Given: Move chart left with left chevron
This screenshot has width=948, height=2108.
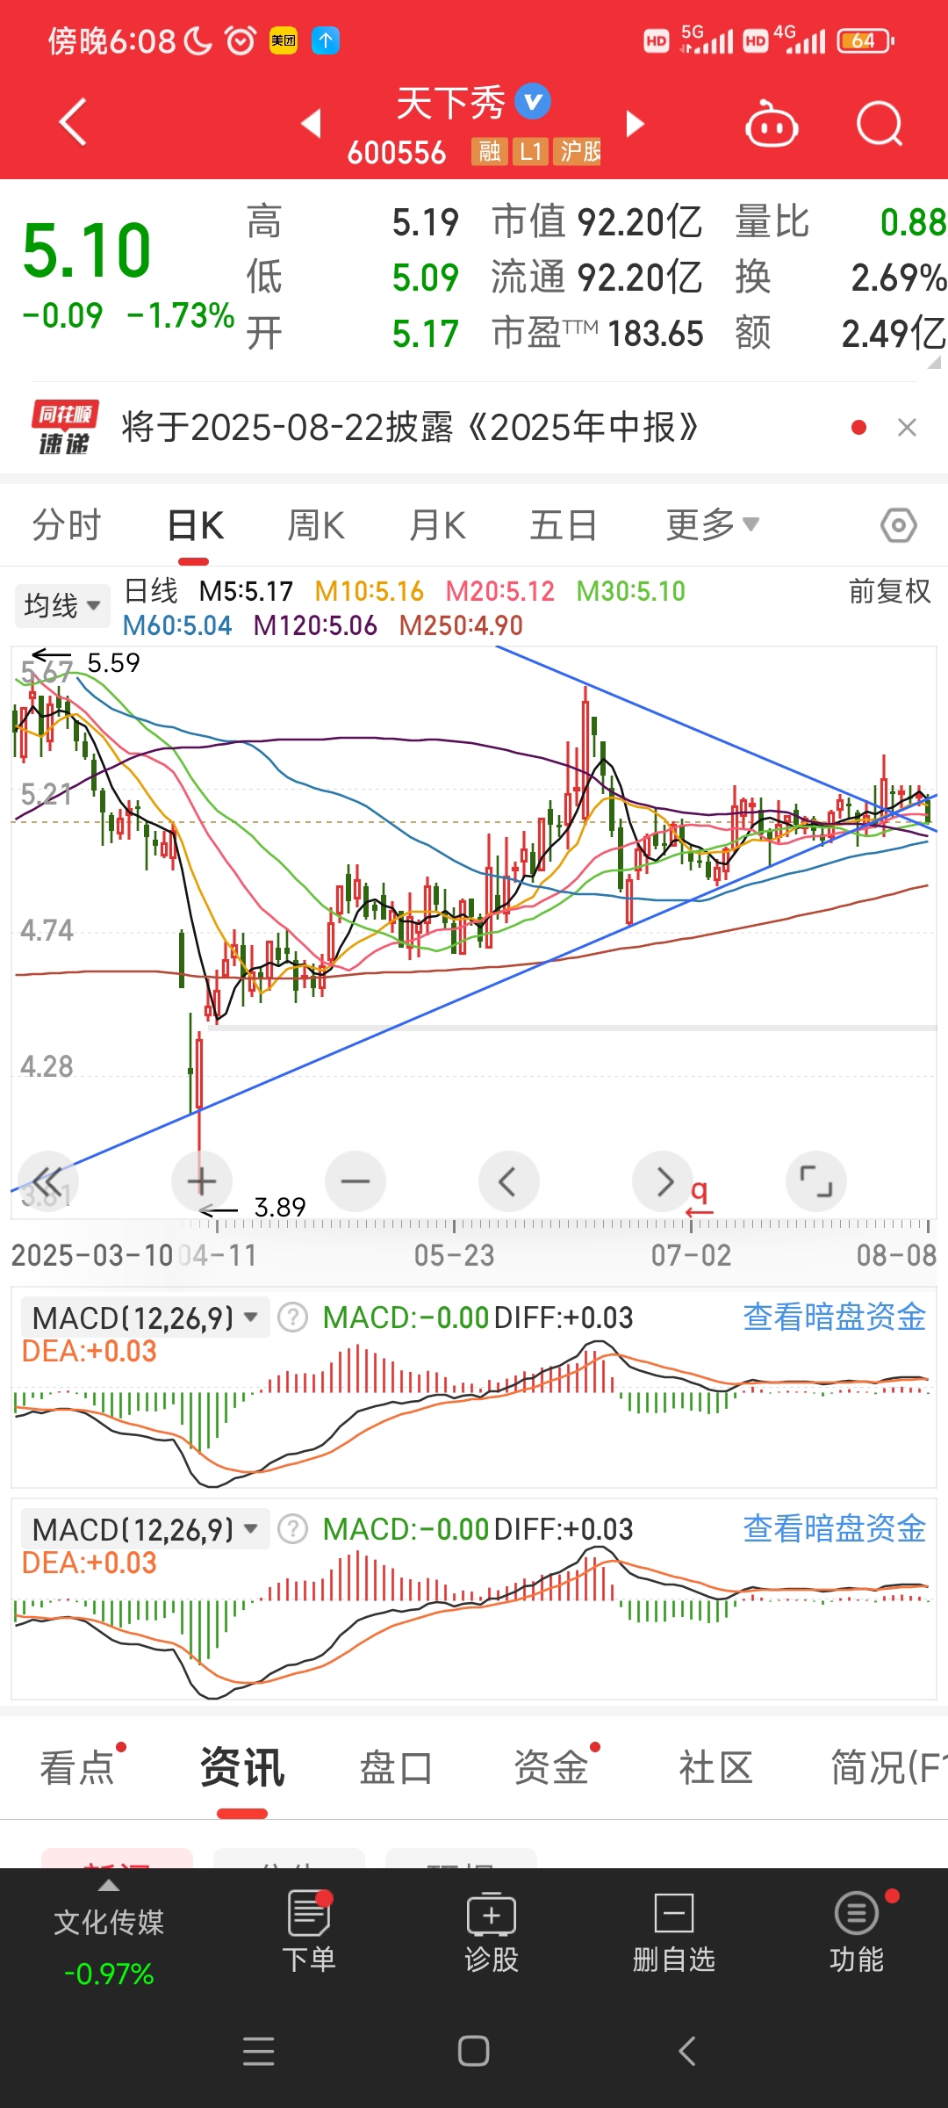Looking at the screenshot, I should [509, 1181].
